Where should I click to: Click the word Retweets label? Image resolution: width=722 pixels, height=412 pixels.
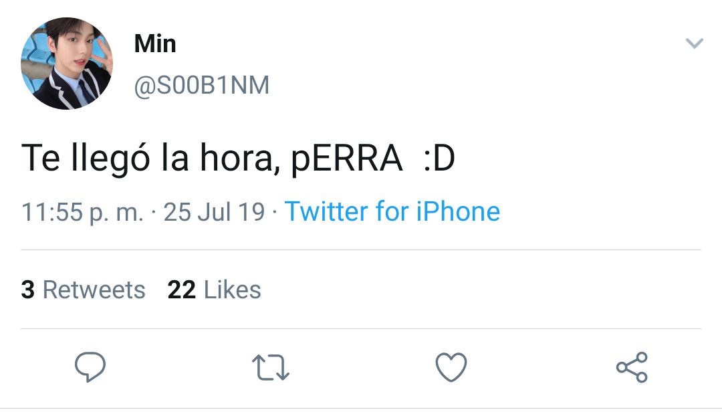click(x=94, y=290)
